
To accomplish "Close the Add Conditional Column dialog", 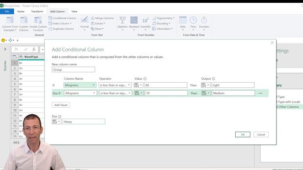I will 272,42.
